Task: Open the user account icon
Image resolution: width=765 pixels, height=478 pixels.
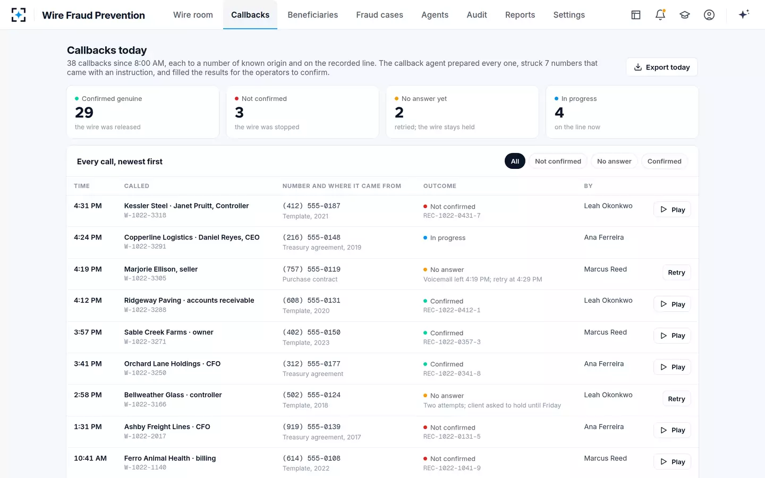Action: [x=709, y=15]
